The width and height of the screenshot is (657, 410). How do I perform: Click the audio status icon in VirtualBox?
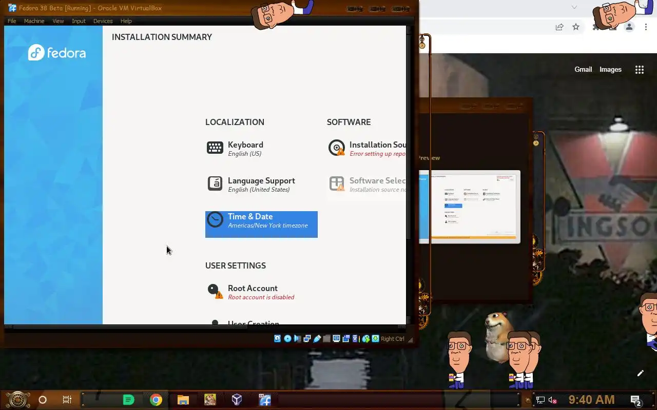[297, 339]
